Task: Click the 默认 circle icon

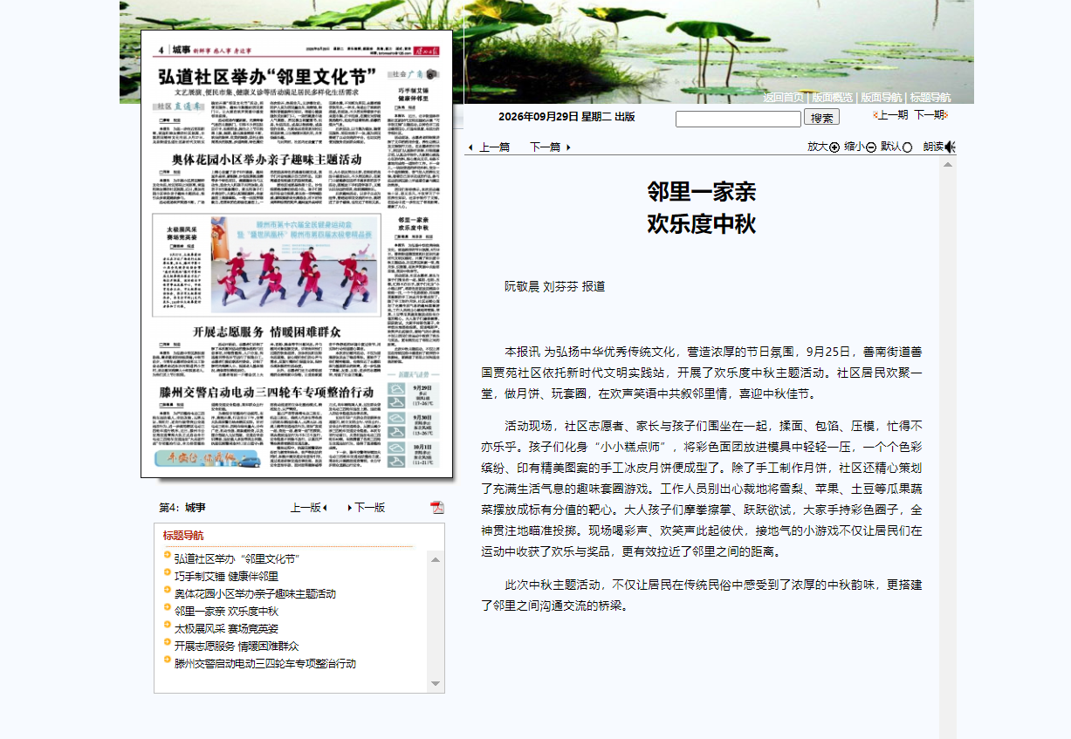Action: [x=907, y=147]
